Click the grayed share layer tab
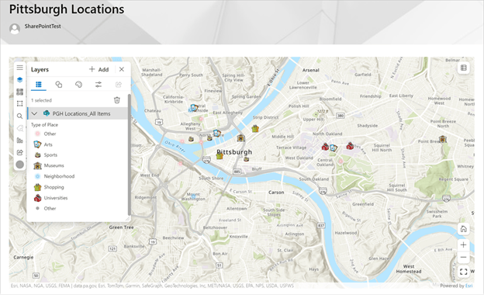484x295 pixels. (x=119, y=85)
